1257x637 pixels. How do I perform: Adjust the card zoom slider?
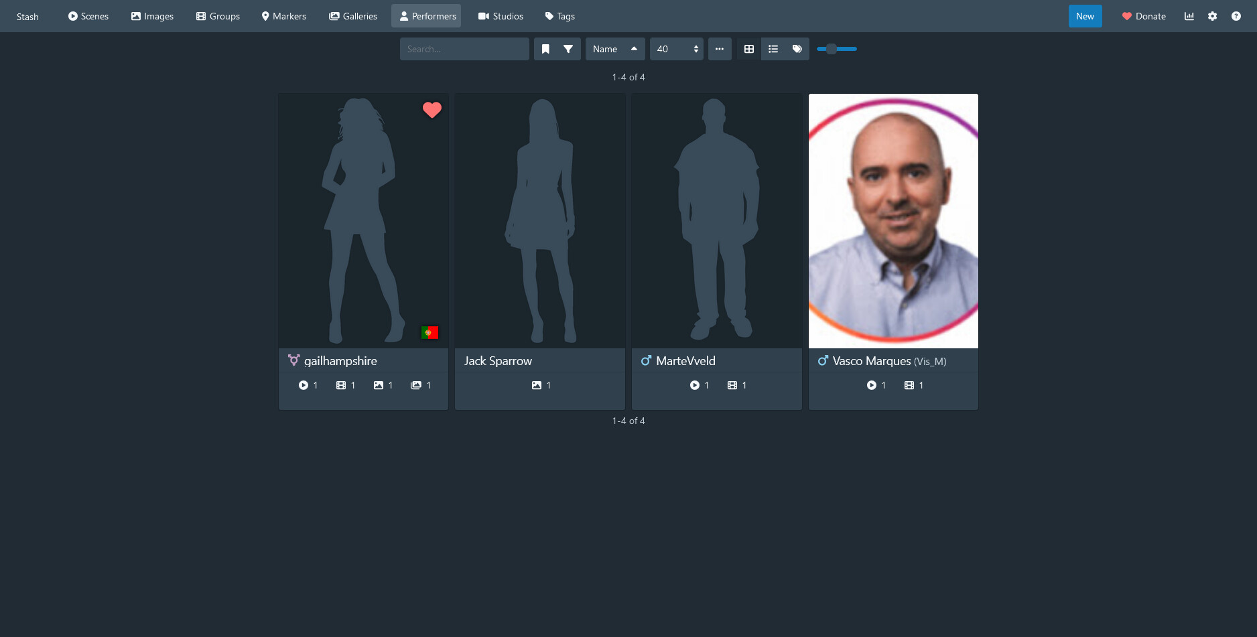(x=836, y=49)
